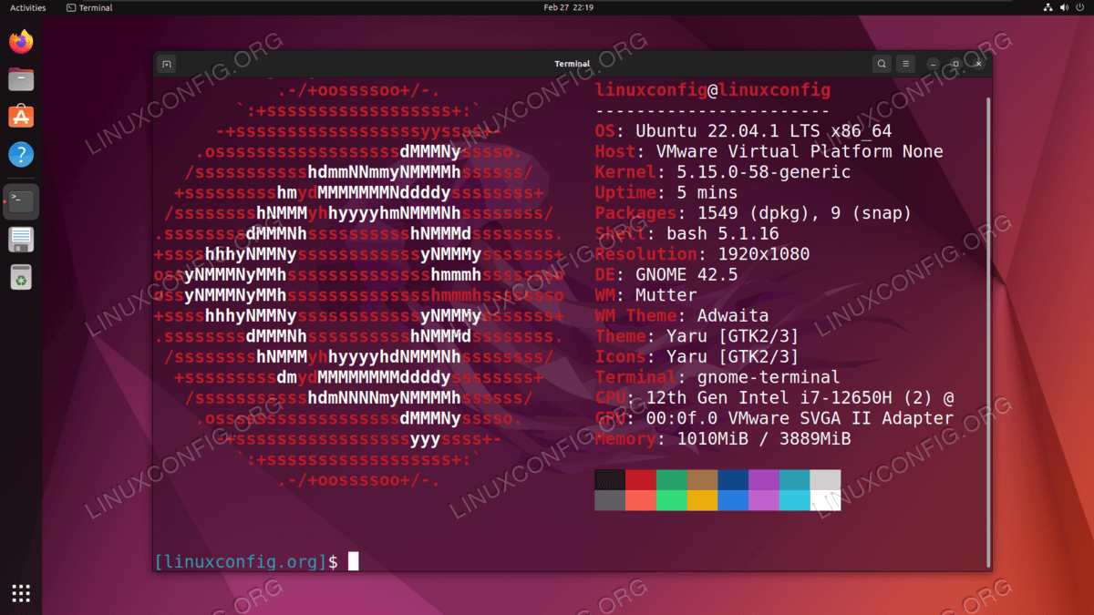Click the white swatch in bottom palette row

click(x=826, y=500)
